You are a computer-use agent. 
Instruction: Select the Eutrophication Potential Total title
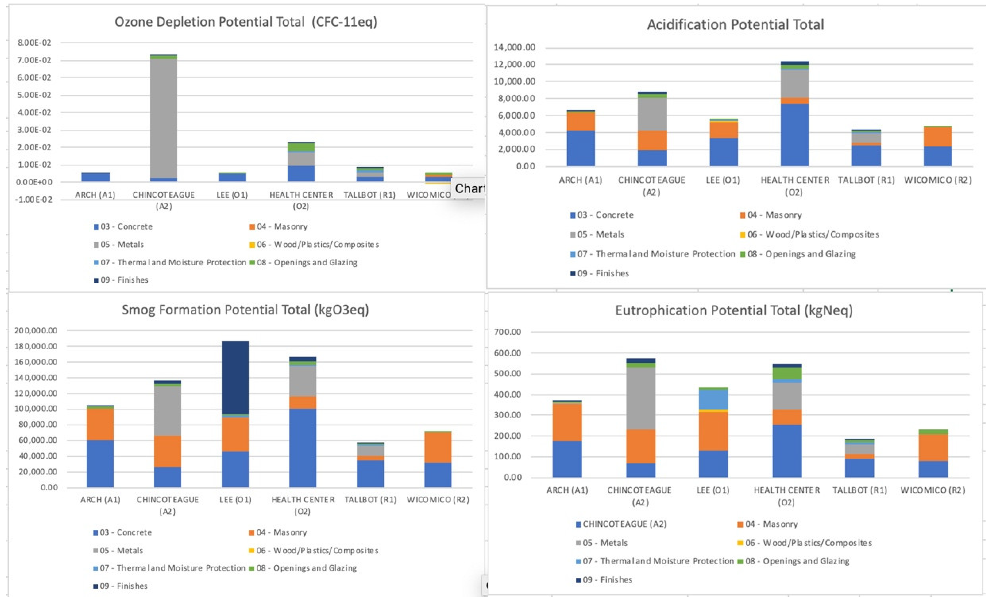734,310
